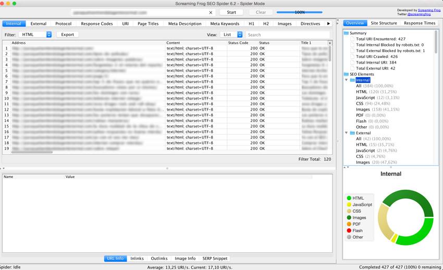Click the JavaScript legend yellow dot
The height and width of the screenshot is (270, 443).
(x=349, y=204)
